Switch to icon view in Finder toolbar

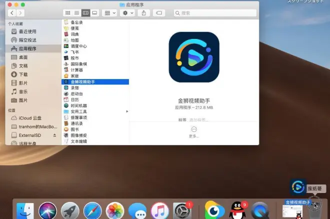(68, 13)
